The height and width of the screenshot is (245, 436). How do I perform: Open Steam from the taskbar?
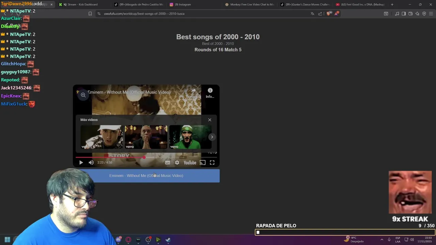(168, 240)
